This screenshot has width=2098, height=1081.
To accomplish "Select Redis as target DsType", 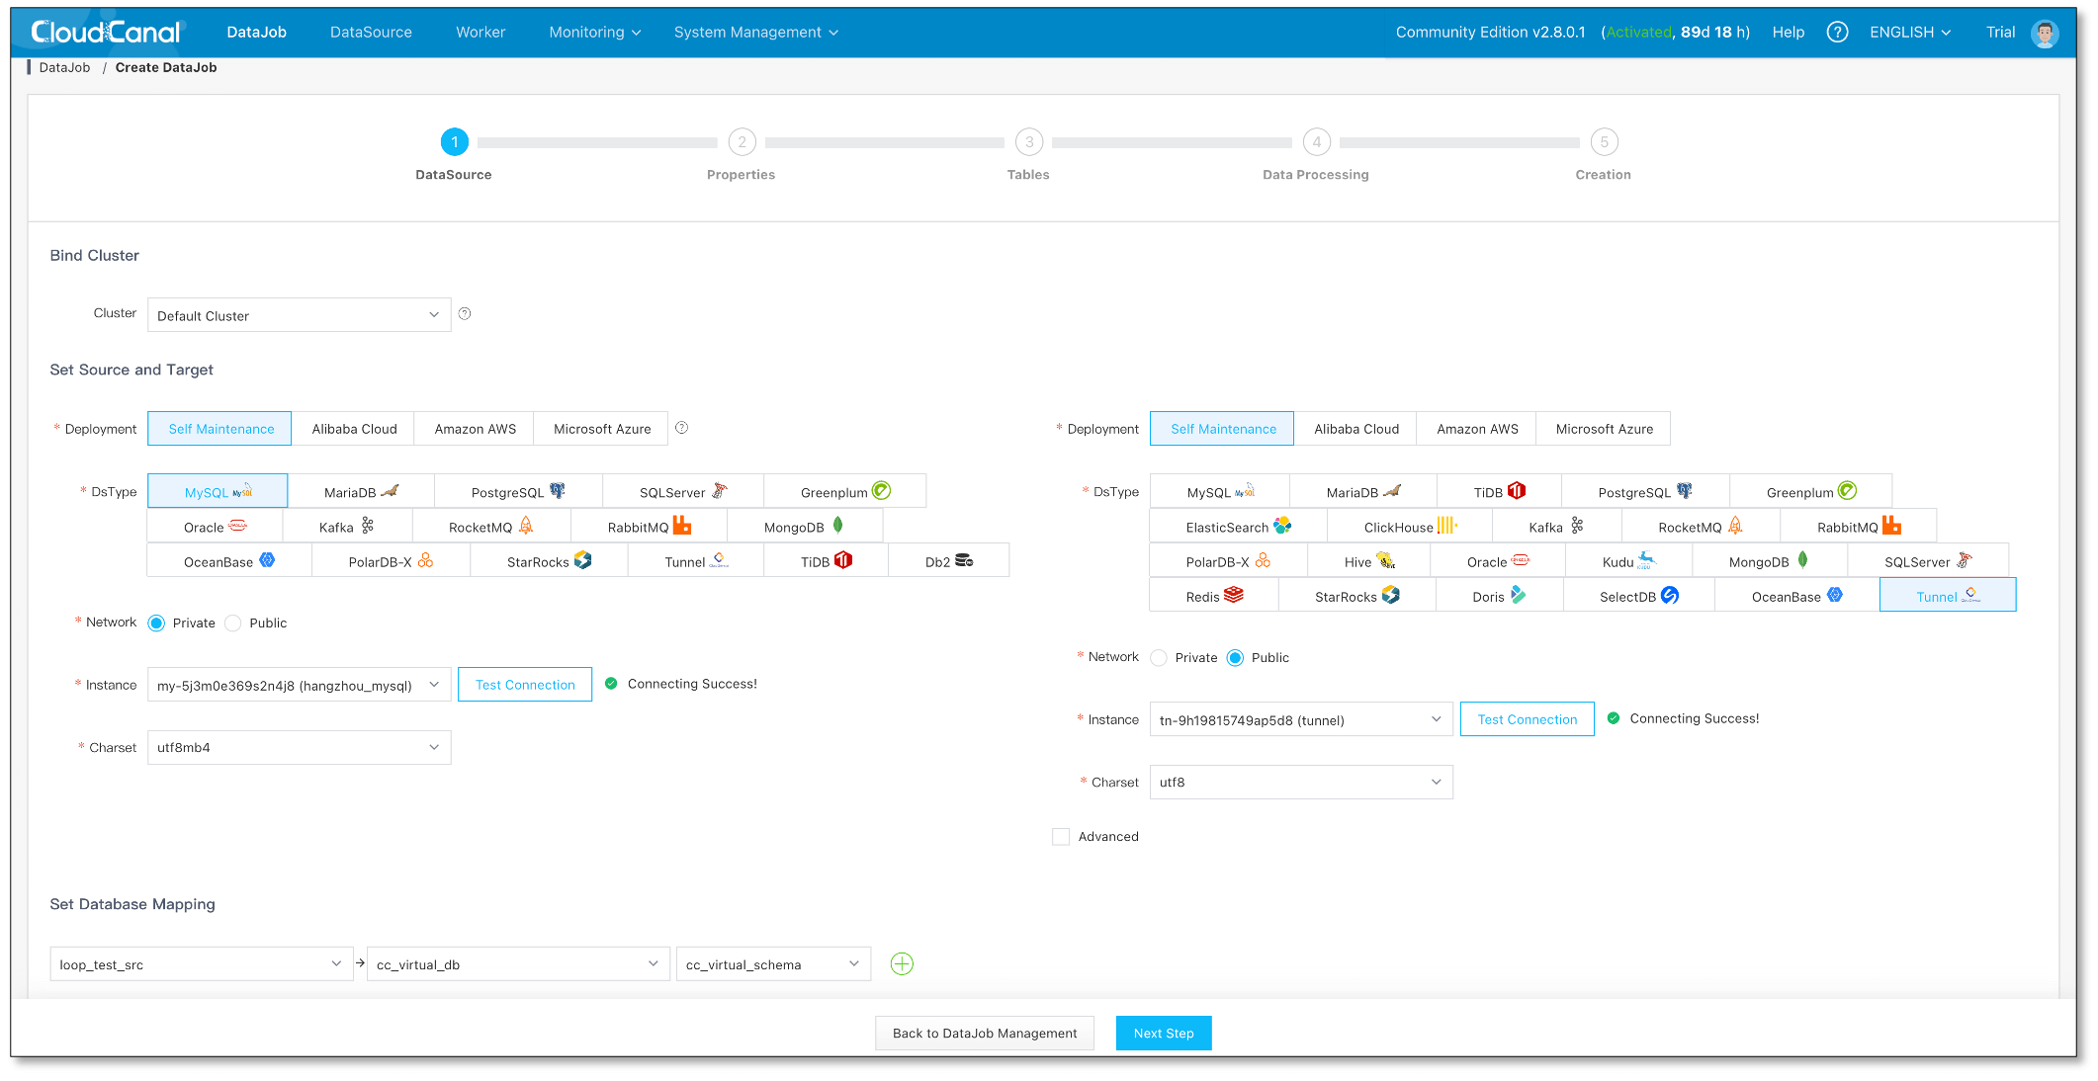I will [1213, 596].
